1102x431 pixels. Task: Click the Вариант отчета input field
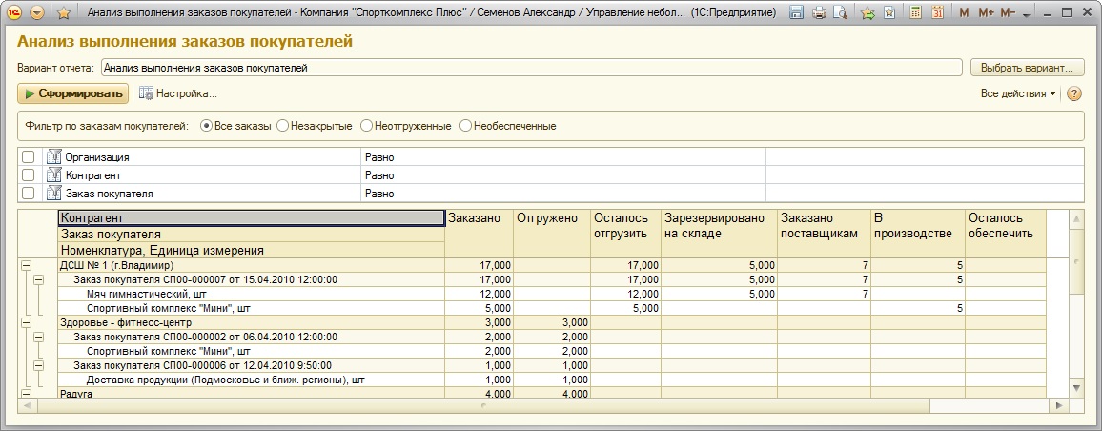[x=530, y=68]
